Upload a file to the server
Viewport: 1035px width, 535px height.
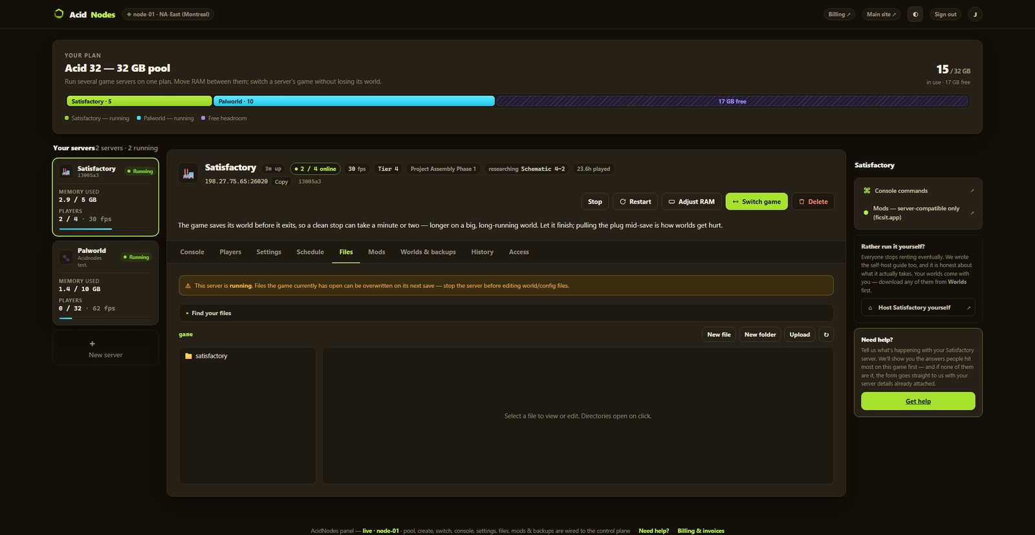[x=800, y=334]
